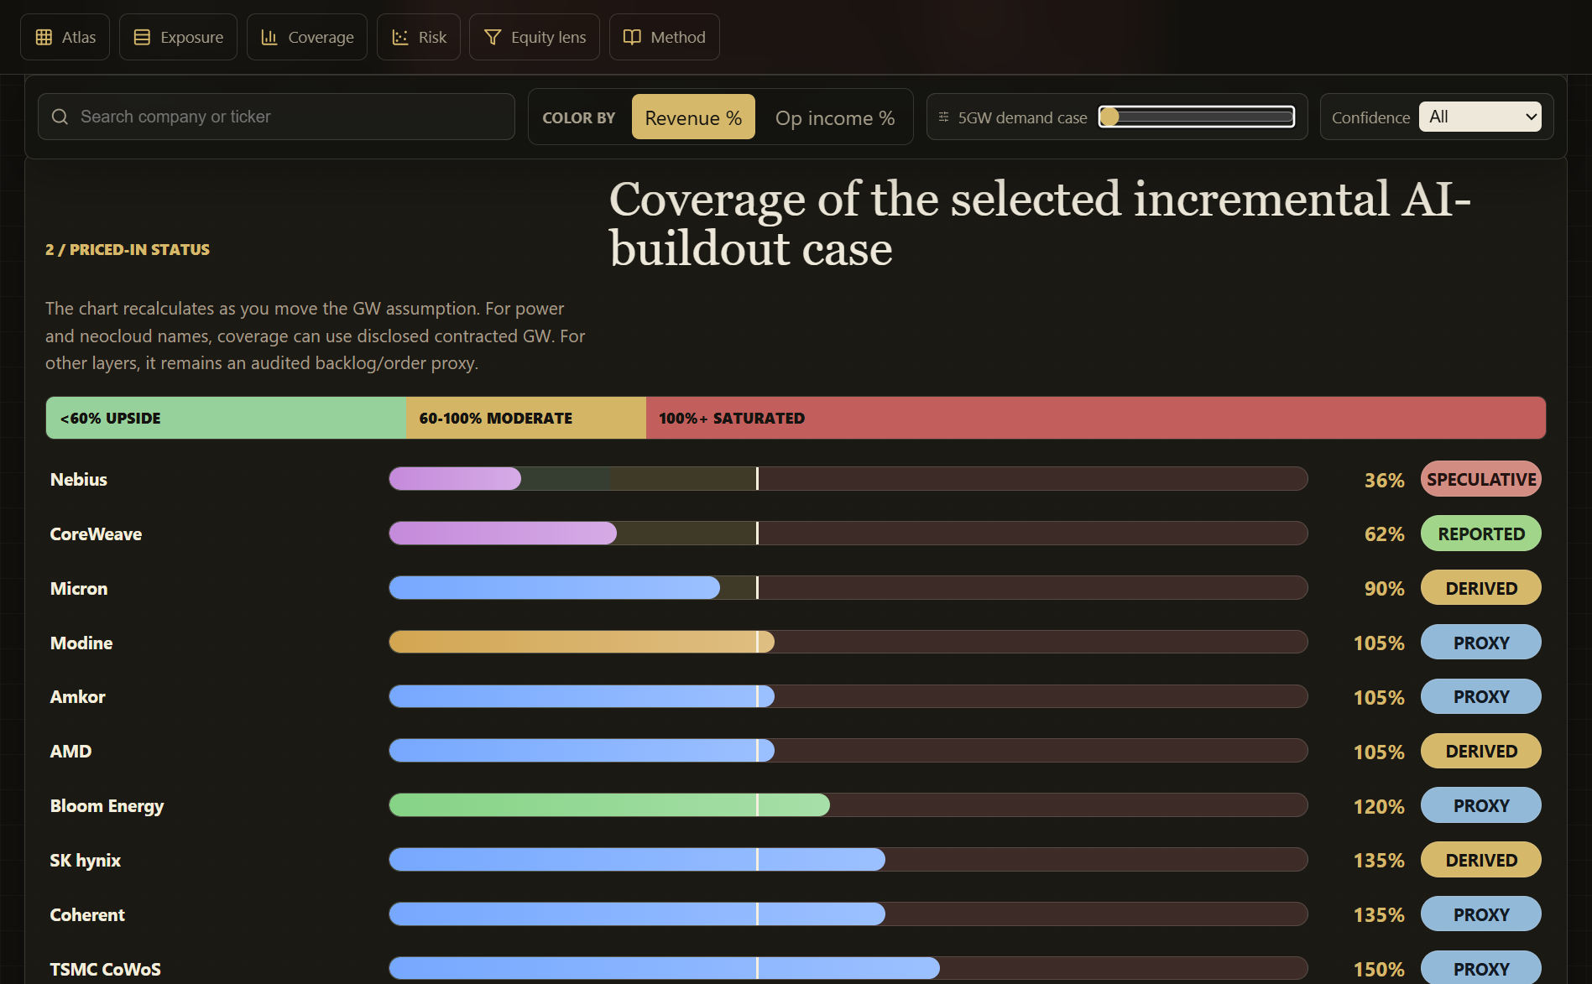Click the SK hynix company name
The width and height of the screenshot is (1592, 984).
85,861
